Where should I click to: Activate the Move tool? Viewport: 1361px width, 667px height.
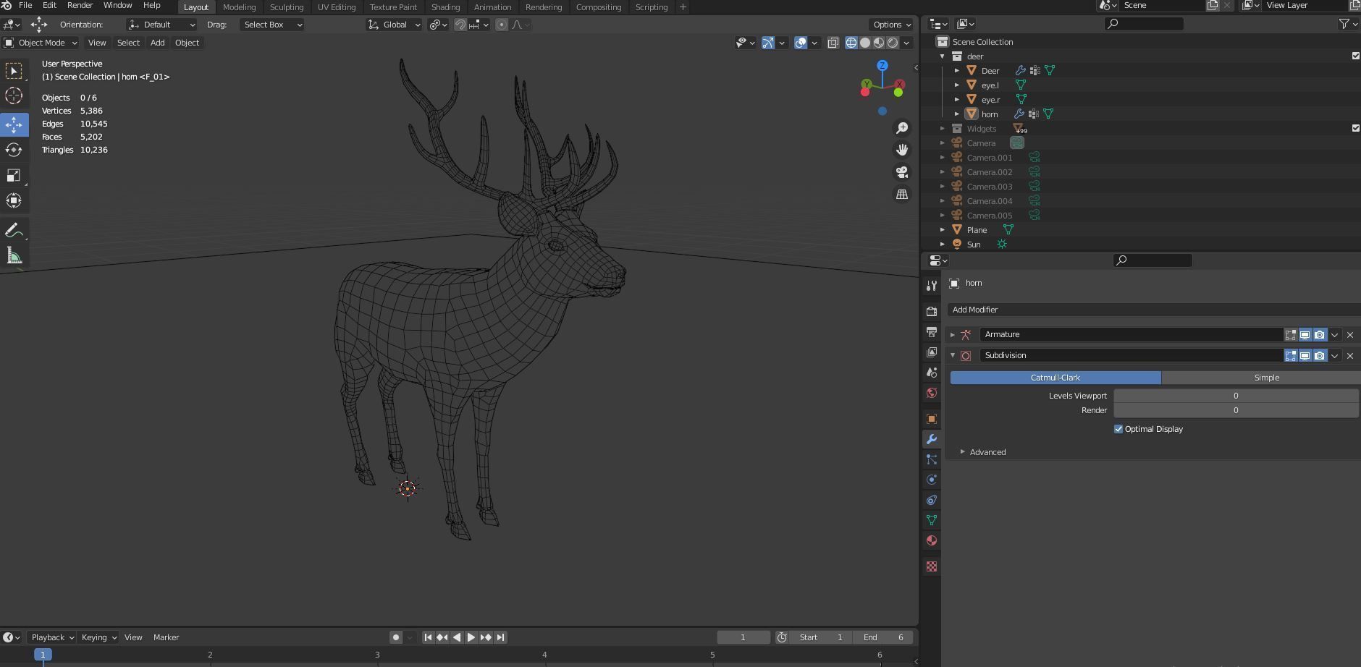[14, 124]
